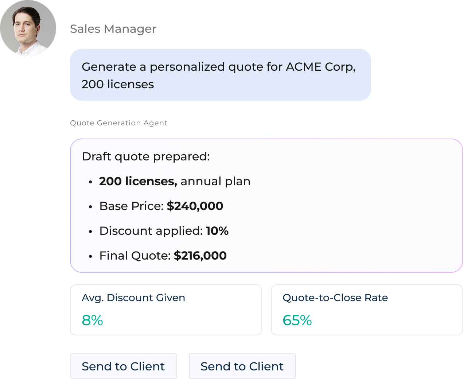This screenshot has height=385, width=463.
Task: Click "200 licenses" in the manager's message bubble
Action: click(118, 84)
